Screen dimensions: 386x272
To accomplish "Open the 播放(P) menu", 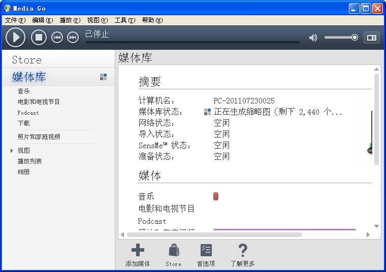I will pyautogui.click(x=70, y=20).
